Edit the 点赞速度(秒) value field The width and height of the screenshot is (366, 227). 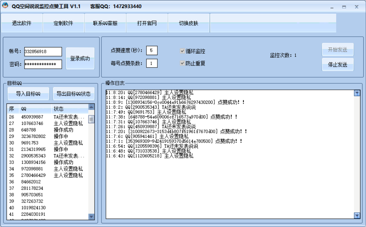[152, 51]
